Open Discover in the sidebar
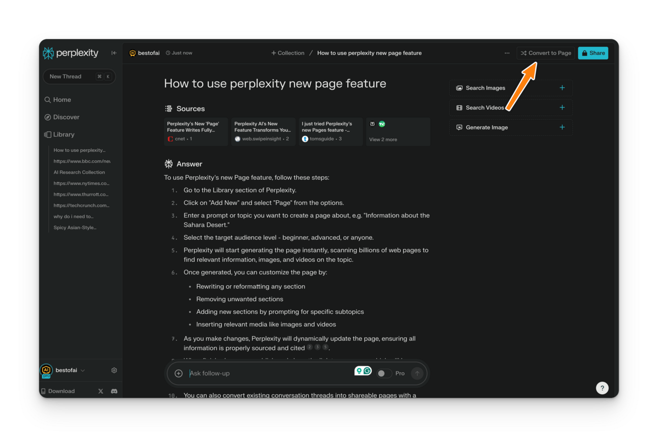 (x=62, y=117)
